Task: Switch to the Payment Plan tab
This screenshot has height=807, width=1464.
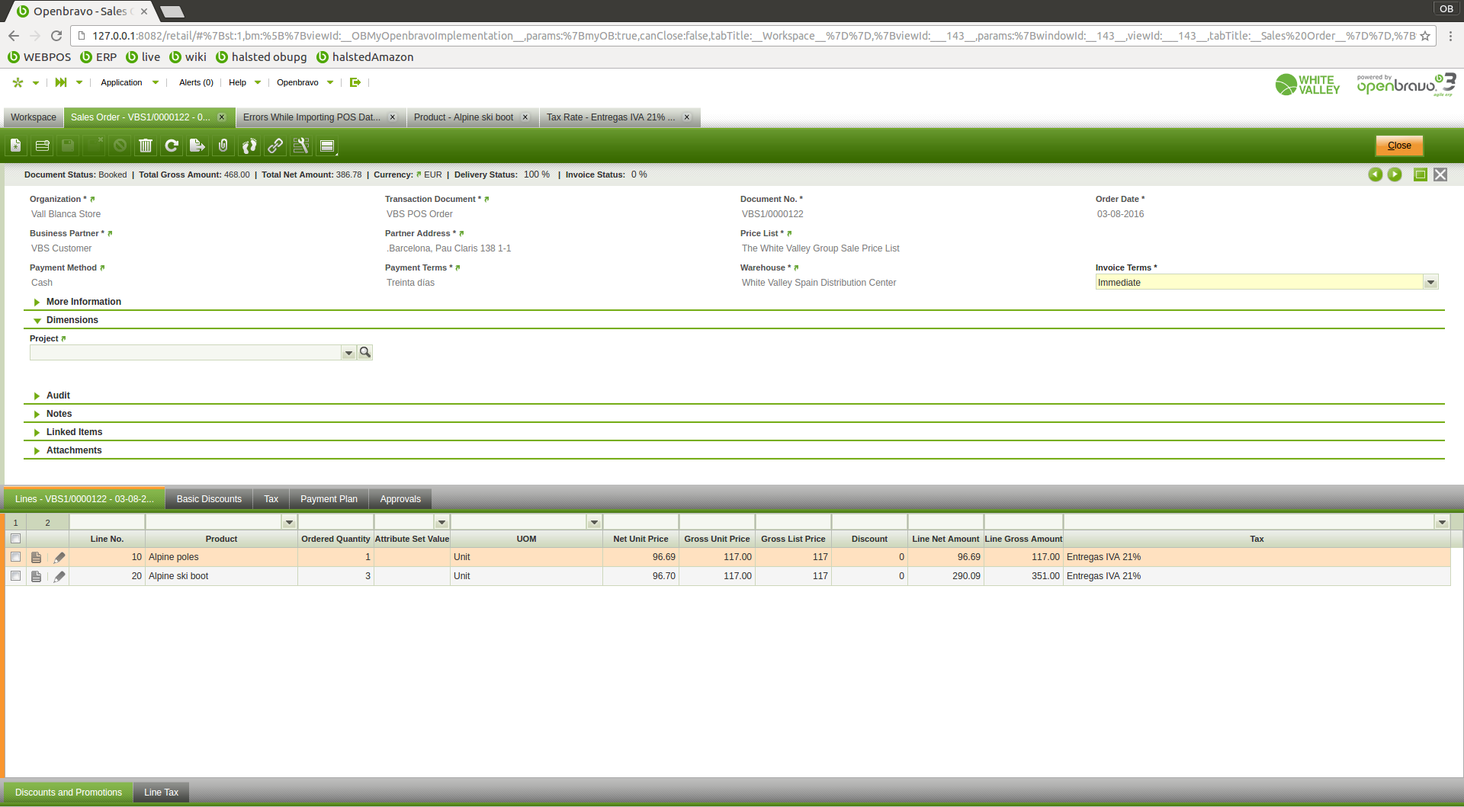Action: point(329,499)
